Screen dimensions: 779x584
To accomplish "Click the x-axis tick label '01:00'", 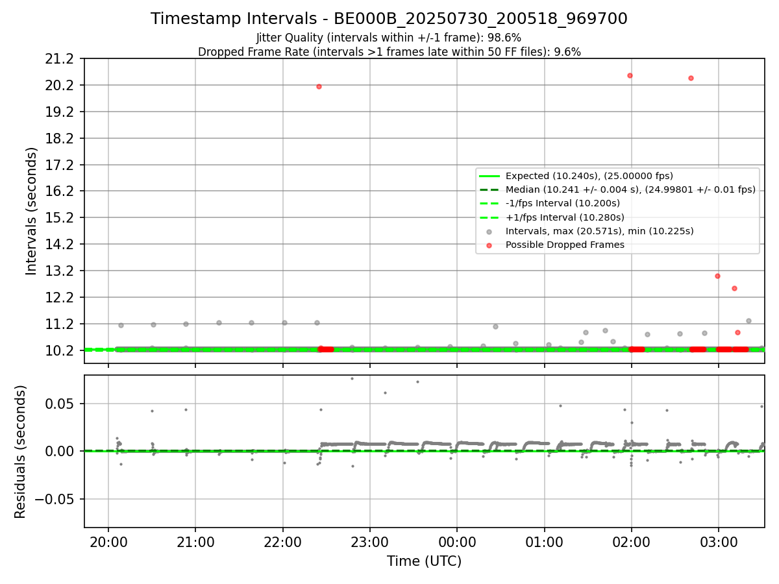I will [x=544, y=541].
